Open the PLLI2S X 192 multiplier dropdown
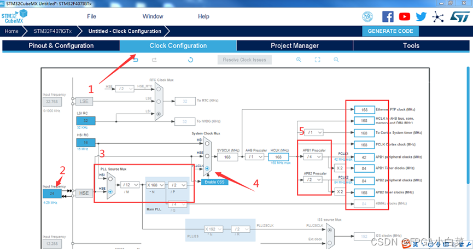This screenshot has height=252, width=473. tap(214, 229)
